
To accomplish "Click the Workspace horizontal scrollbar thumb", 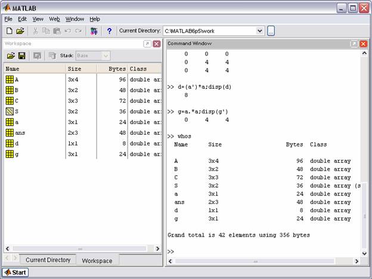I will 80,249.
